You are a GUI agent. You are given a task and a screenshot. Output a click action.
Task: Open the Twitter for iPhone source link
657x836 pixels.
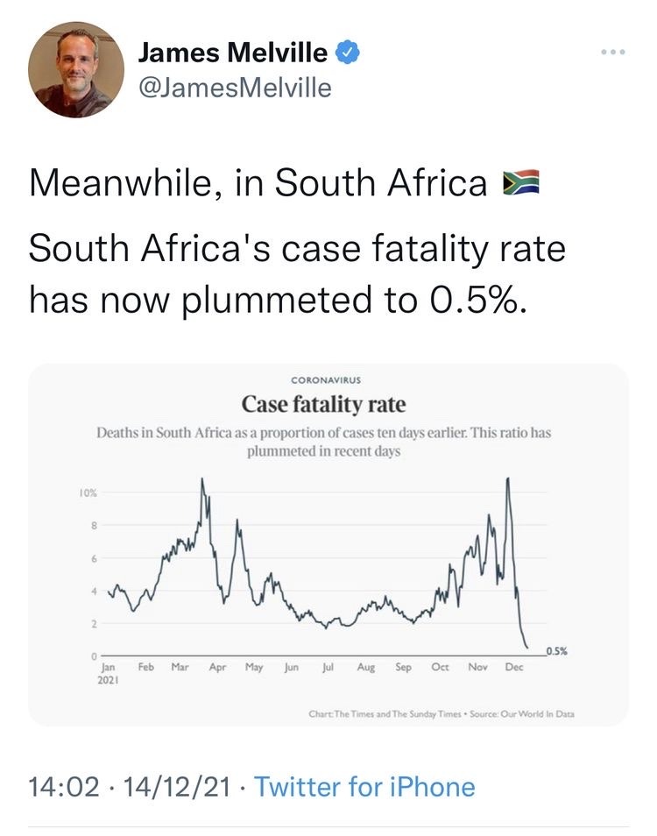point(364,787)
